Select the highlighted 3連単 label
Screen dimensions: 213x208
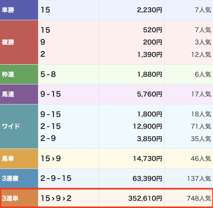pos(20,198)
